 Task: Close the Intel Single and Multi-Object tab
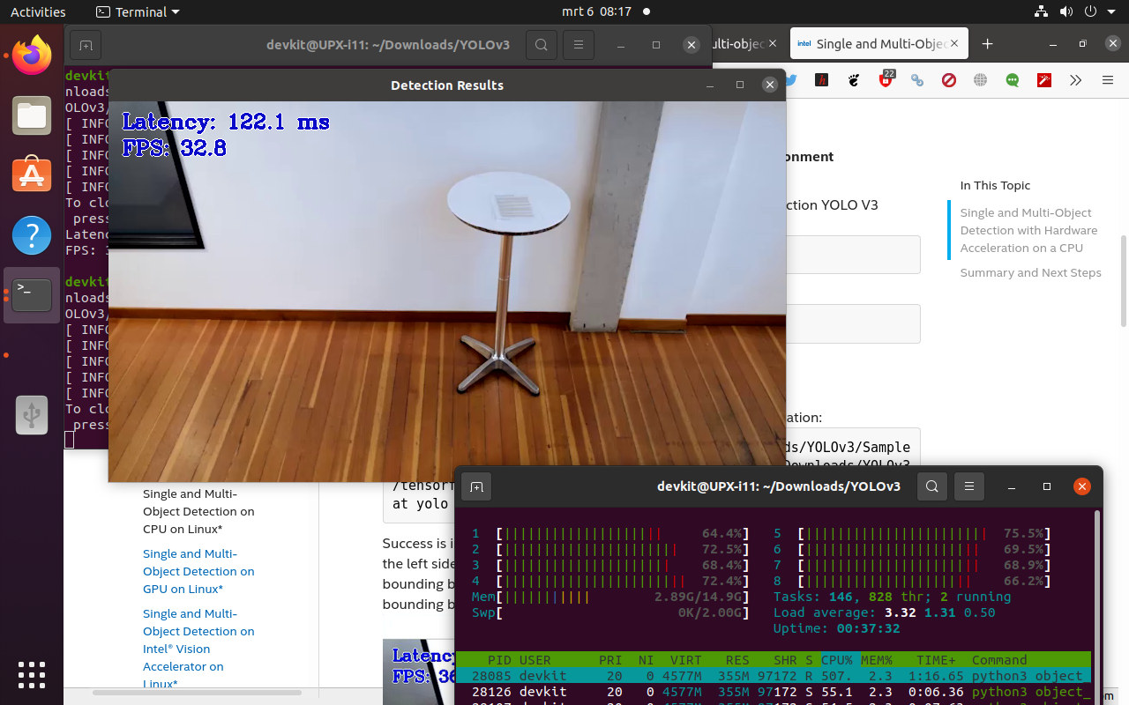click(953, 43)
